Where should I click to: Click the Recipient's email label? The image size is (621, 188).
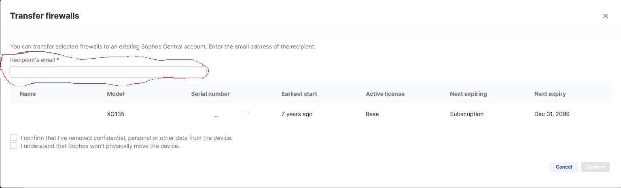point(33,60)
